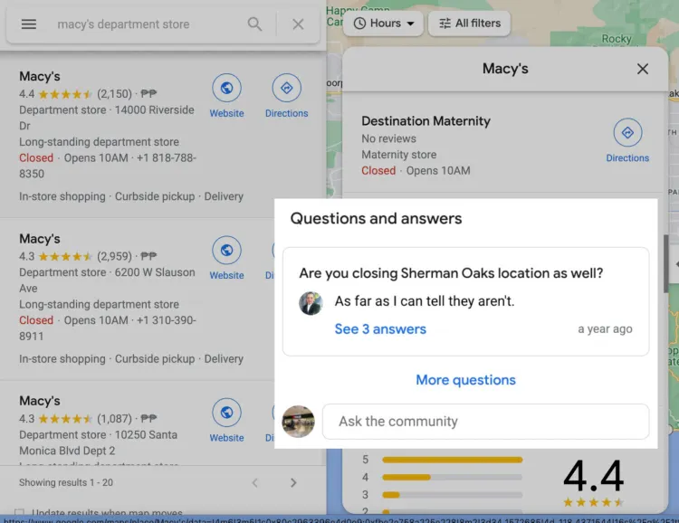The height and width of the screenshot is (523, 679).
Task: Click the large 4.4 rating score
Action: [593, 476]
